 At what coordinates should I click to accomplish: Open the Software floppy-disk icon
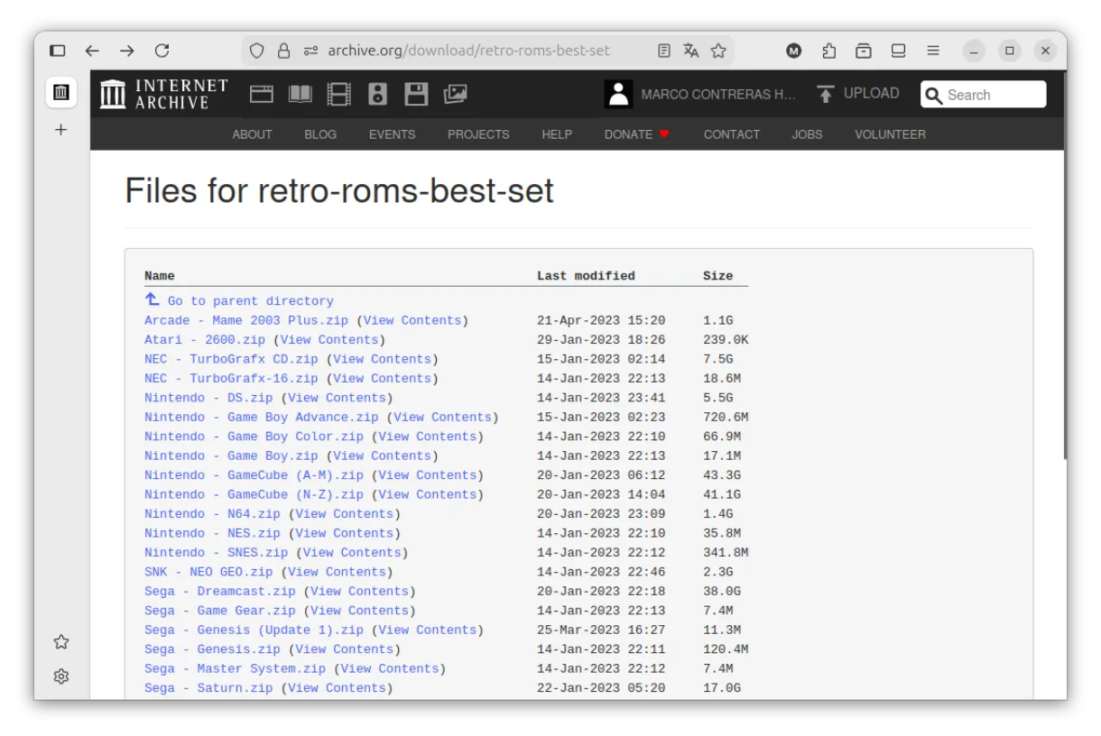click(416, 93)
